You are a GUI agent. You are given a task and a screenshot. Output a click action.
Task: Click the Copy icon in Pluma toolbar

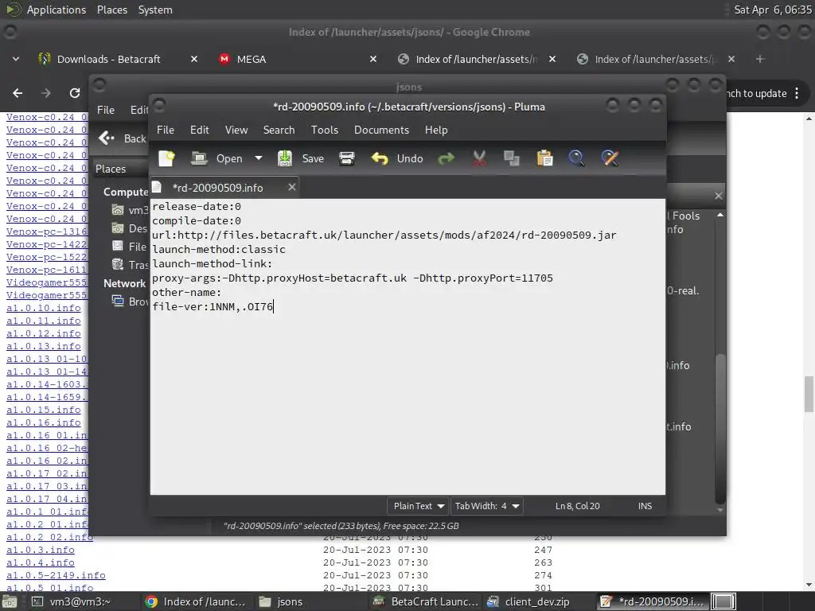click(512, 158)
